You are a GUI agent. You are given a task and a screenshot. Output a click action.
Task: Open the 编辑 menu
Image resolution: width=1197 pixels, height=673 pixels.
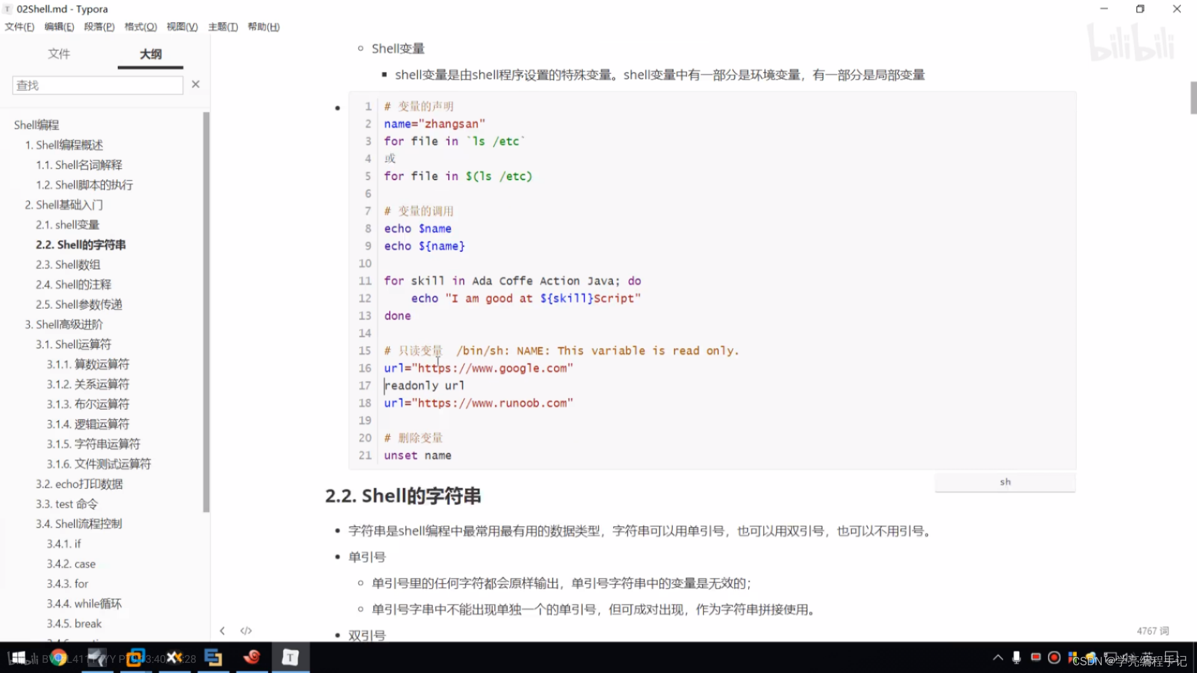pyautogui.click(x=59, y=26)
